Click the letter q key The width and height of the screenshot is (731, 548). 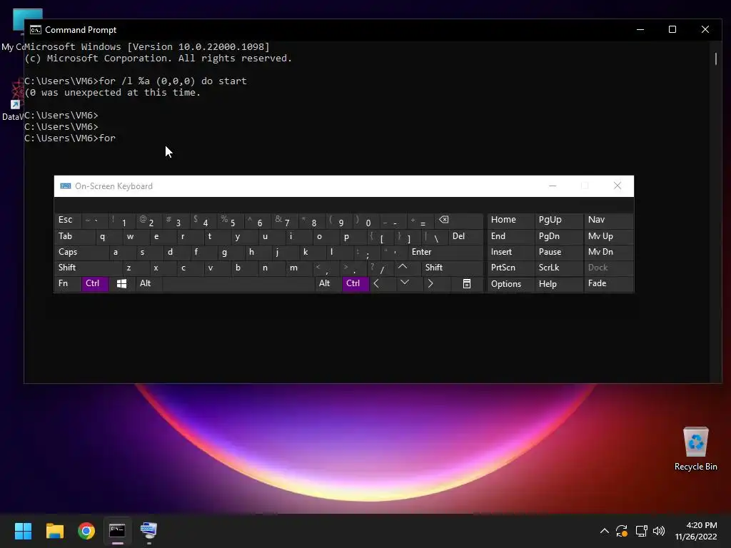[x=109, y=236]
